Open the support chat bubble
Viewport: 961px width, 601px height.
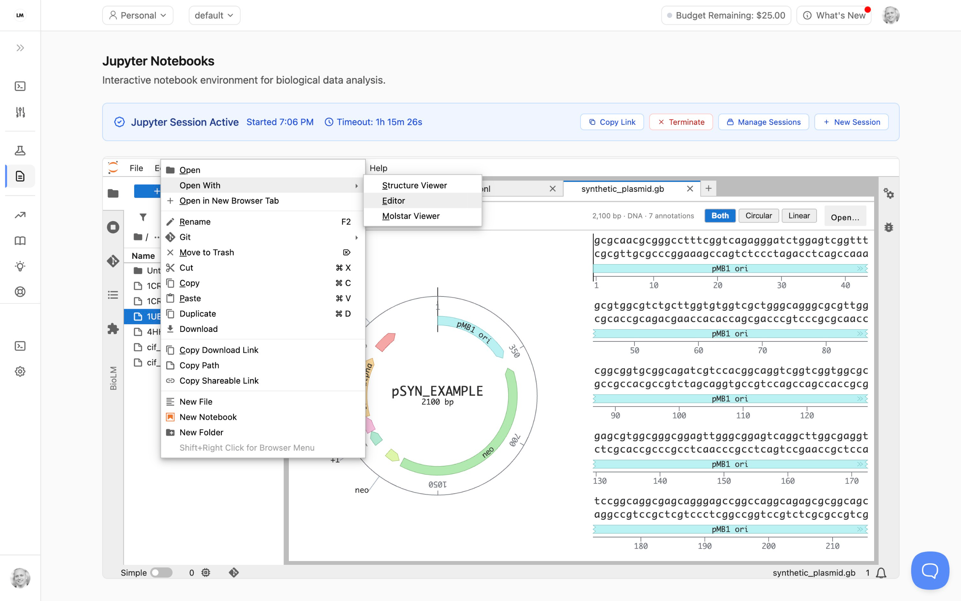click(930, 570)
